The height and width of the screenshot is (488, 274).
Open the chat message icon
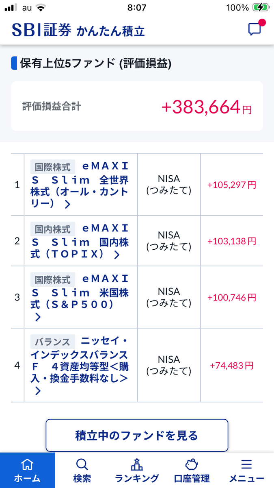[255, 29]
